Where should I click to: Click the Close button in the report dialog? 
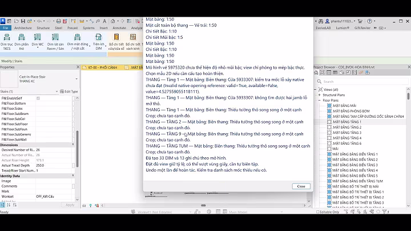(301, 186)
